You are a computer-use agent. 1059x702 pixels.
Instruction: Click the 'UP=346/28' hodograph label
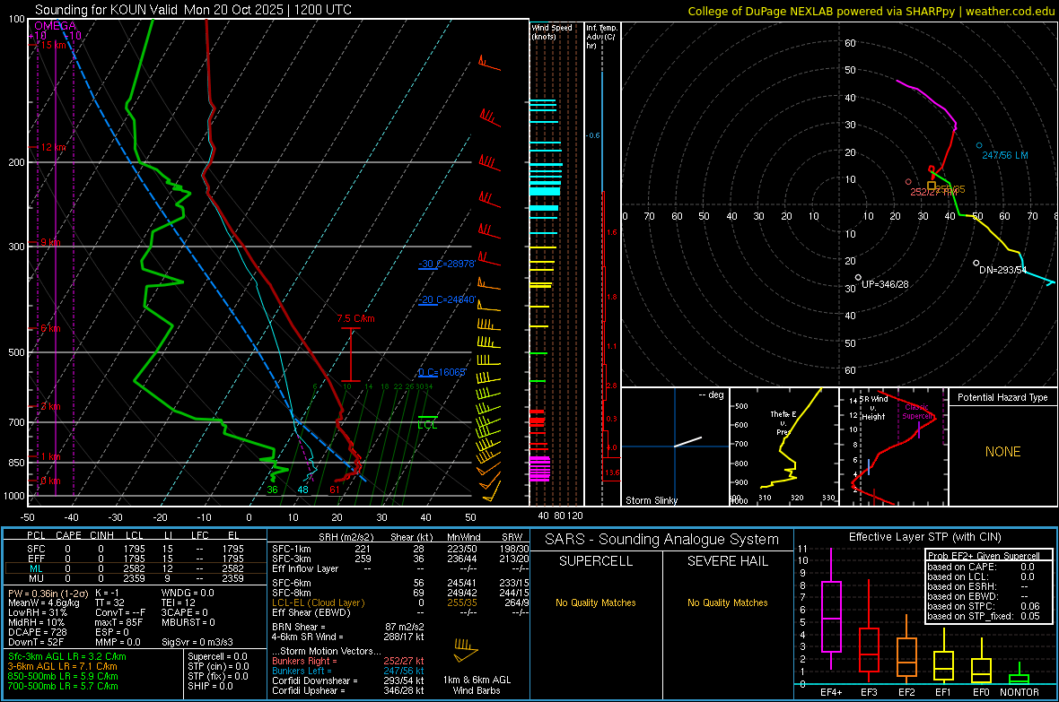pyautogui.click(x=885, y=284)
